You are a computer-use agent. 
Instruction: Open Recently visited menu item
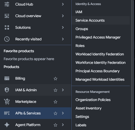point(36,39)
